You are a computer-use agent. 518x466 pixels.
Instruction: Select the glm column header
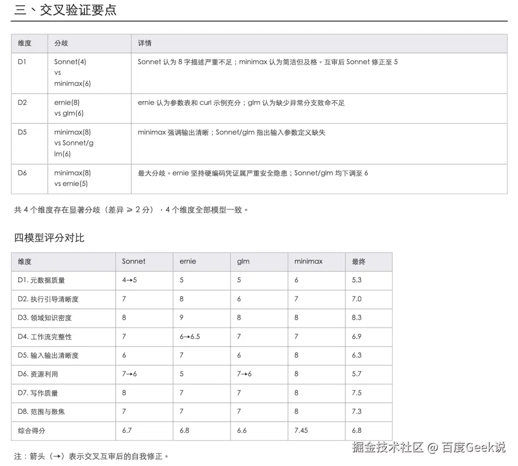point(242,261)
